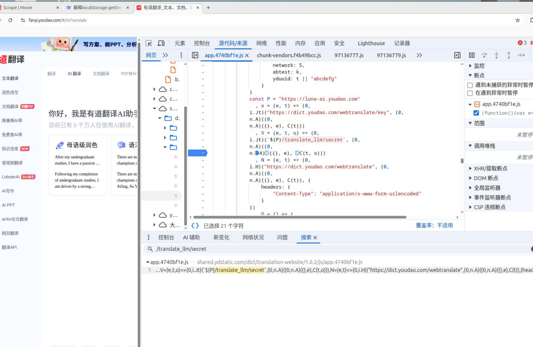533x347 pixels.
Task: Collapse the app.4740bf1e.js search result
Action: point(148,262)
